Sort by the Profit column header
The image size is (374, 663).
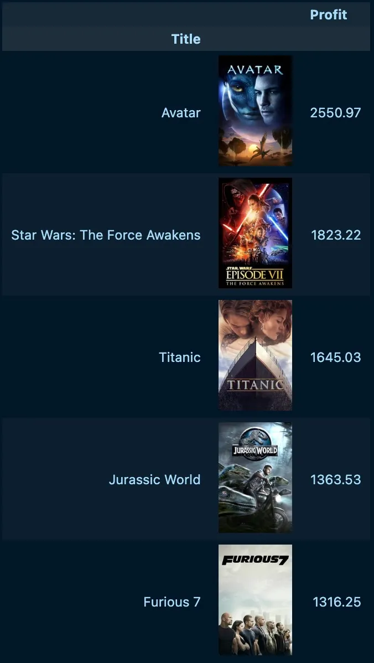point(328,15)
